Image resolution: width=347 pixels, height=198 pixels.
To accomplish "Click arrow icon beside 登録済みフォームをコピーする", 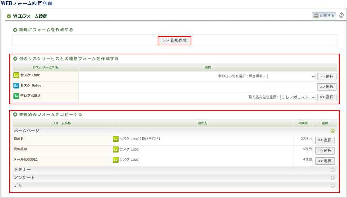I will pyautogui.click(x=15, y=115).
